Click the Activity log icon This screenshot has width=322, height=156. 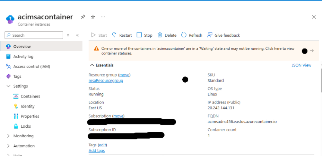(x=8, y=57)
